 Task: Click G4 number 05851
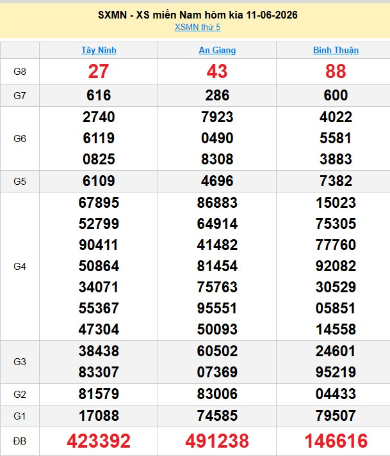click(336, 308)
